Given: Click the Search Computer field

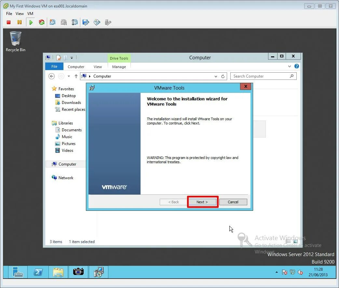Looking at the screenshot, I should [x=263, y=76].
